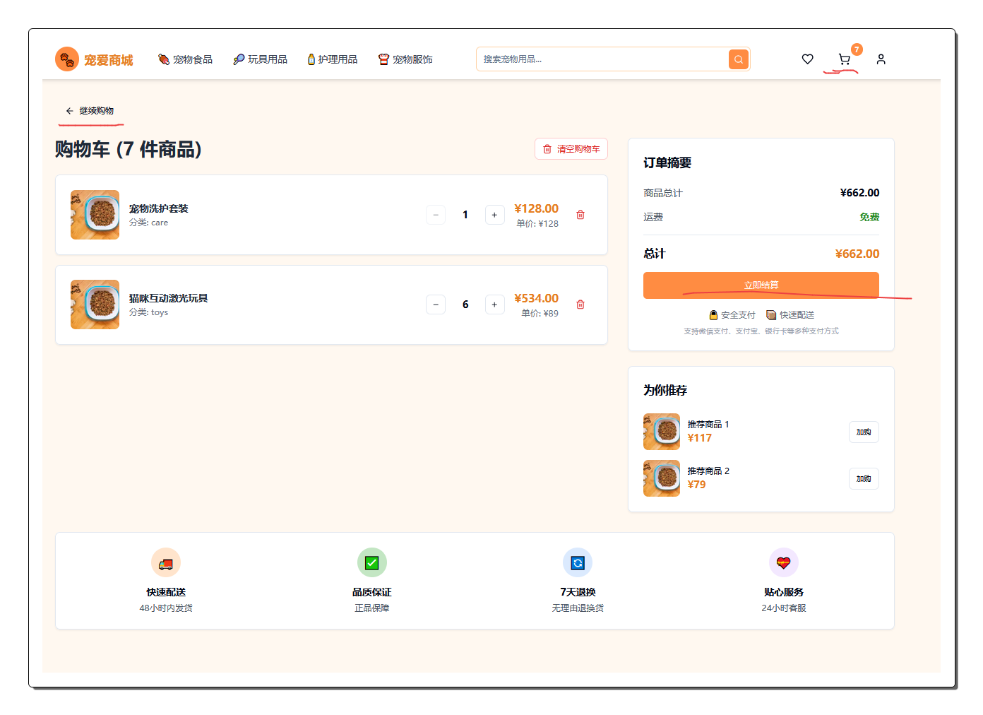Click the 猫咪互动激光玩具 product title
Image resolution: width=983 pixels, height=715 pixels.
pos(169,298)
